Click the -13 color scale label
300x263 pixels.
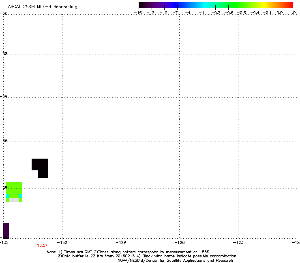[x=150, y=13]
